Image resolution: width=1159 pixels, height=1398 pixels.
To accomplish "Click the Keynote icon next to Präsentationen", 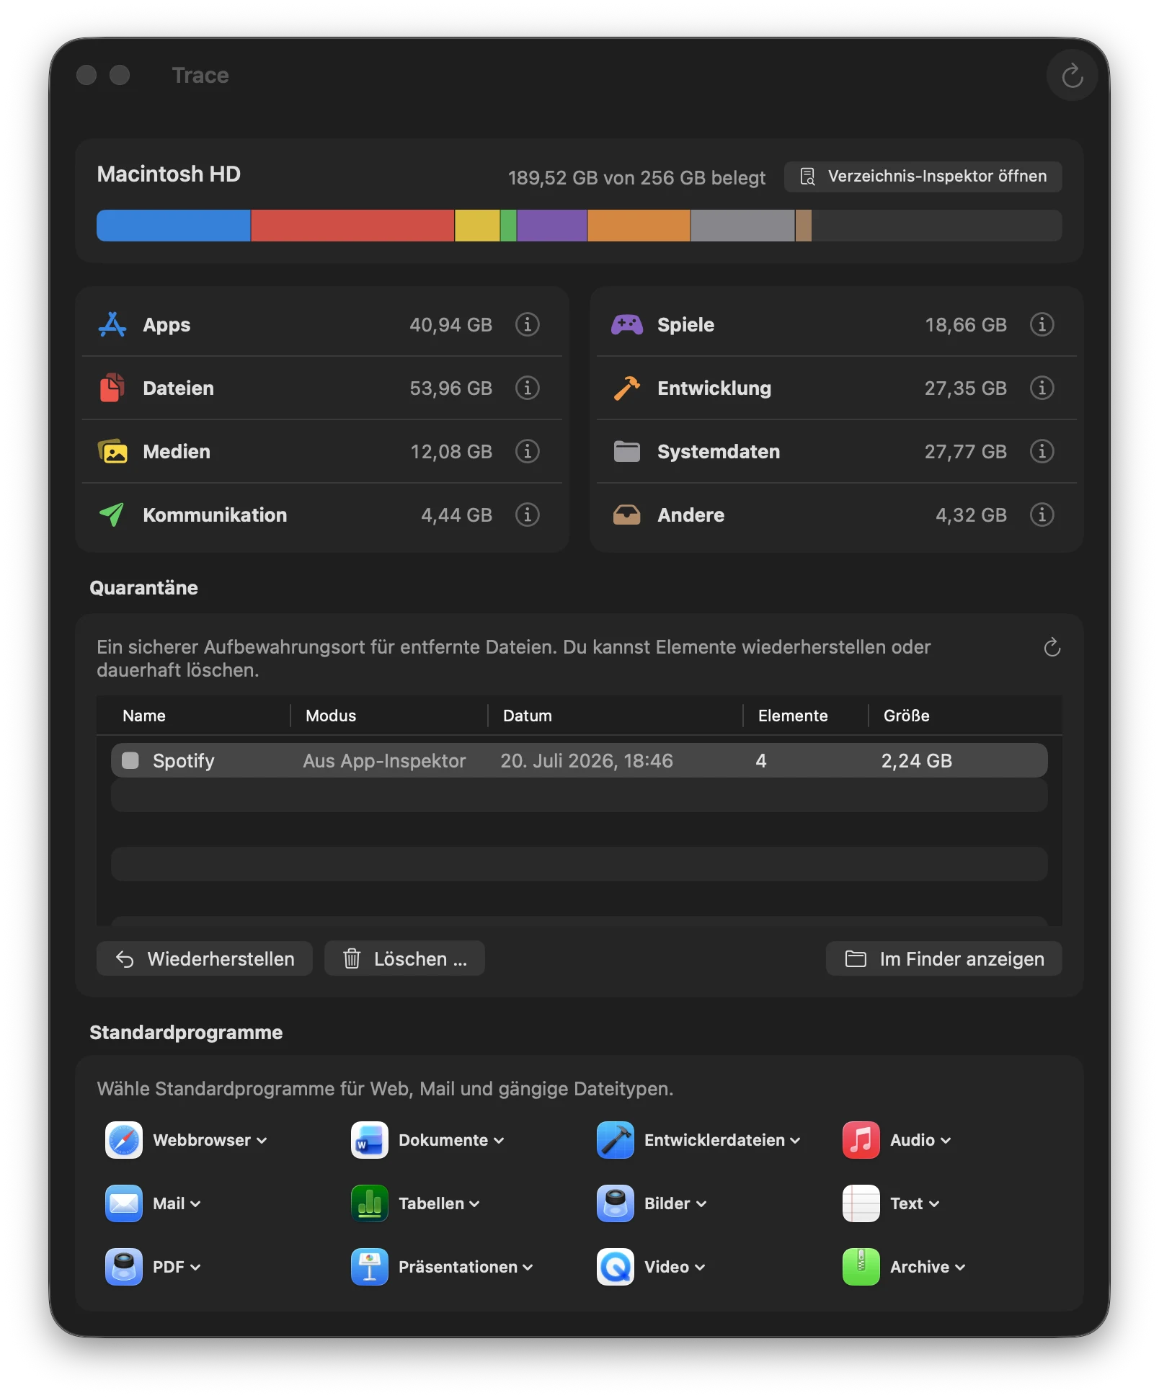I will click(370, 1267).
